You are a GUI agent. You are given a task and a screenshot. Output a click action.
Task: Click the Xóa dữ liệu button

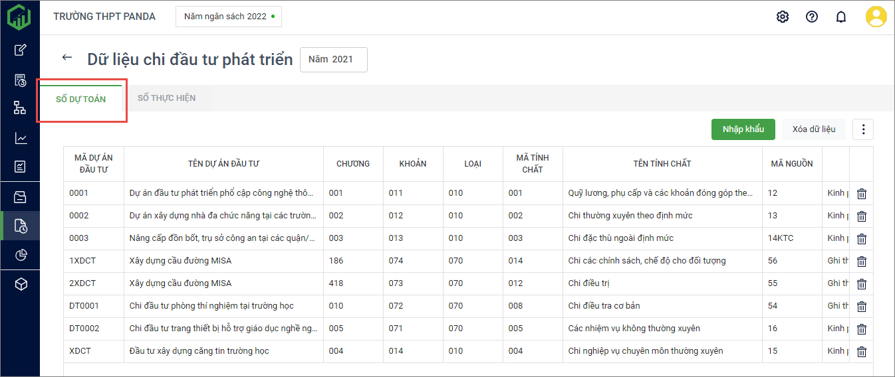[x=814, y=129]
